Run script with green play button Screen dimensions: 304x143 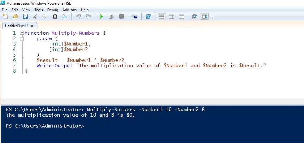101,16
